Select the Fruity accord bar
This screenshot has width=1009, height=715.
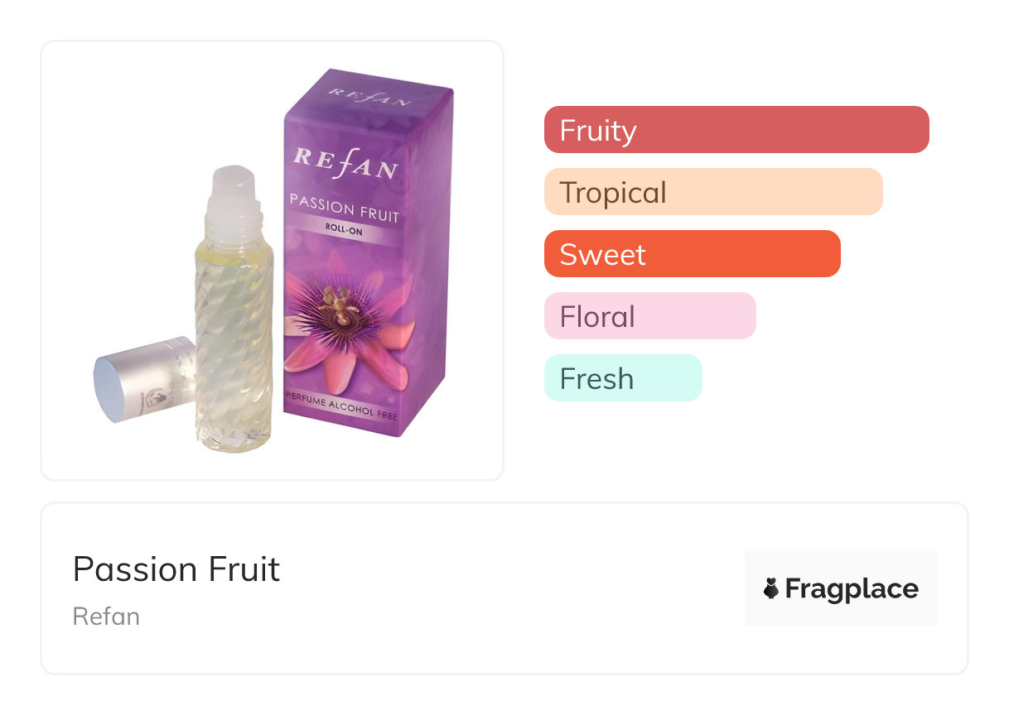pyautogui.click(x=736, y=130)
